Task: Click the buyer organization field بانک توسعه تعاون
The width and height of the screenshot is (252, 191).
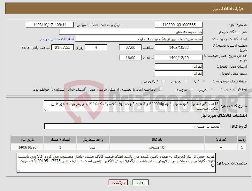Action: [x=131, y=32]
